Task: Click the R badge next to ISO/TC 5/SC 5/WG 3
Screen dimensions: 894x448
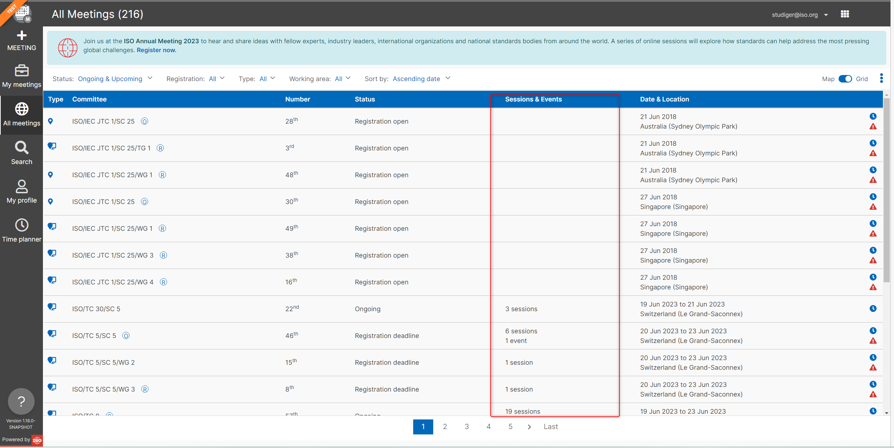Action: (145, 389)
